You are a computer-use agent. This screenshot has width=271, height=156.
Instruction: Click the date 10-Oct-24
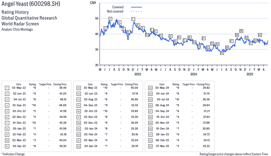[163, 117]
